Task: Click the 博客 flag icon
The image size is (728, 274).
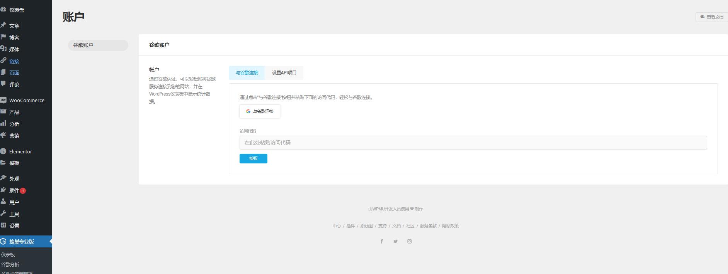Action: (x=3, y=37)
